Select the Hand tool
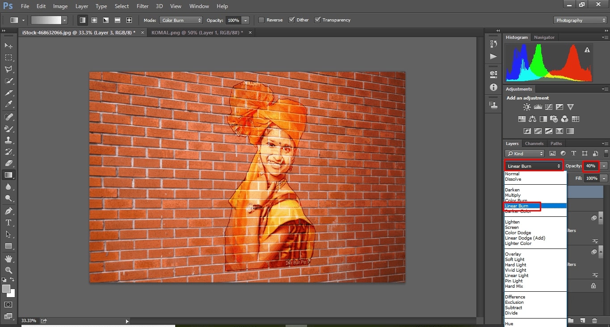 [8, 258]
